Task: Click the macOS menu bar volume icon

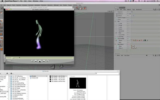Action: click(144, 1)
